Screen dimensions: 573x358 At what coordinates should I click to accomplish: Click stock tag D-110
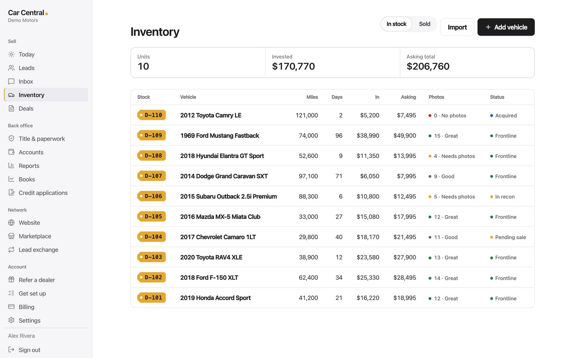(x=152, y=115)
